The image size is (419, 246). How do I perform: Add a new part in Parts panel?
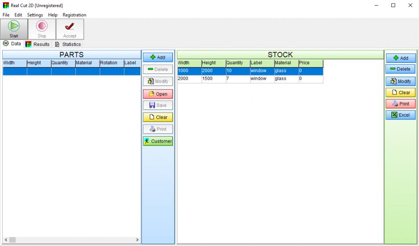pyautogui.click(x=158, y=57)
